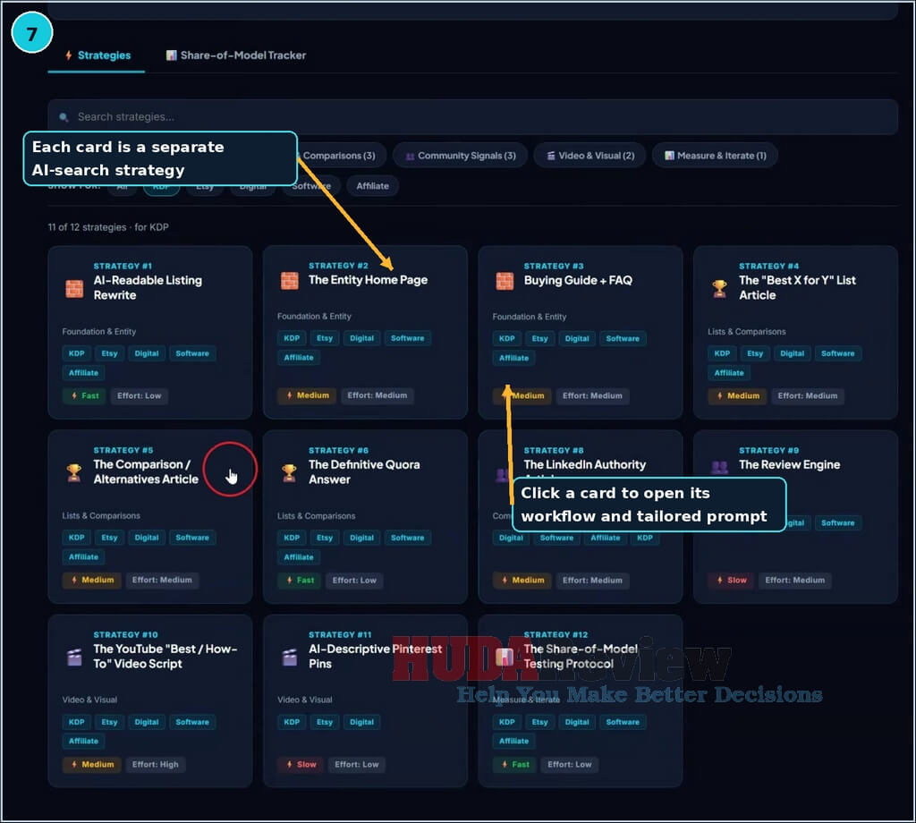Click the Etsy tag on Strategy #10 card

click(x=109, y=723)
